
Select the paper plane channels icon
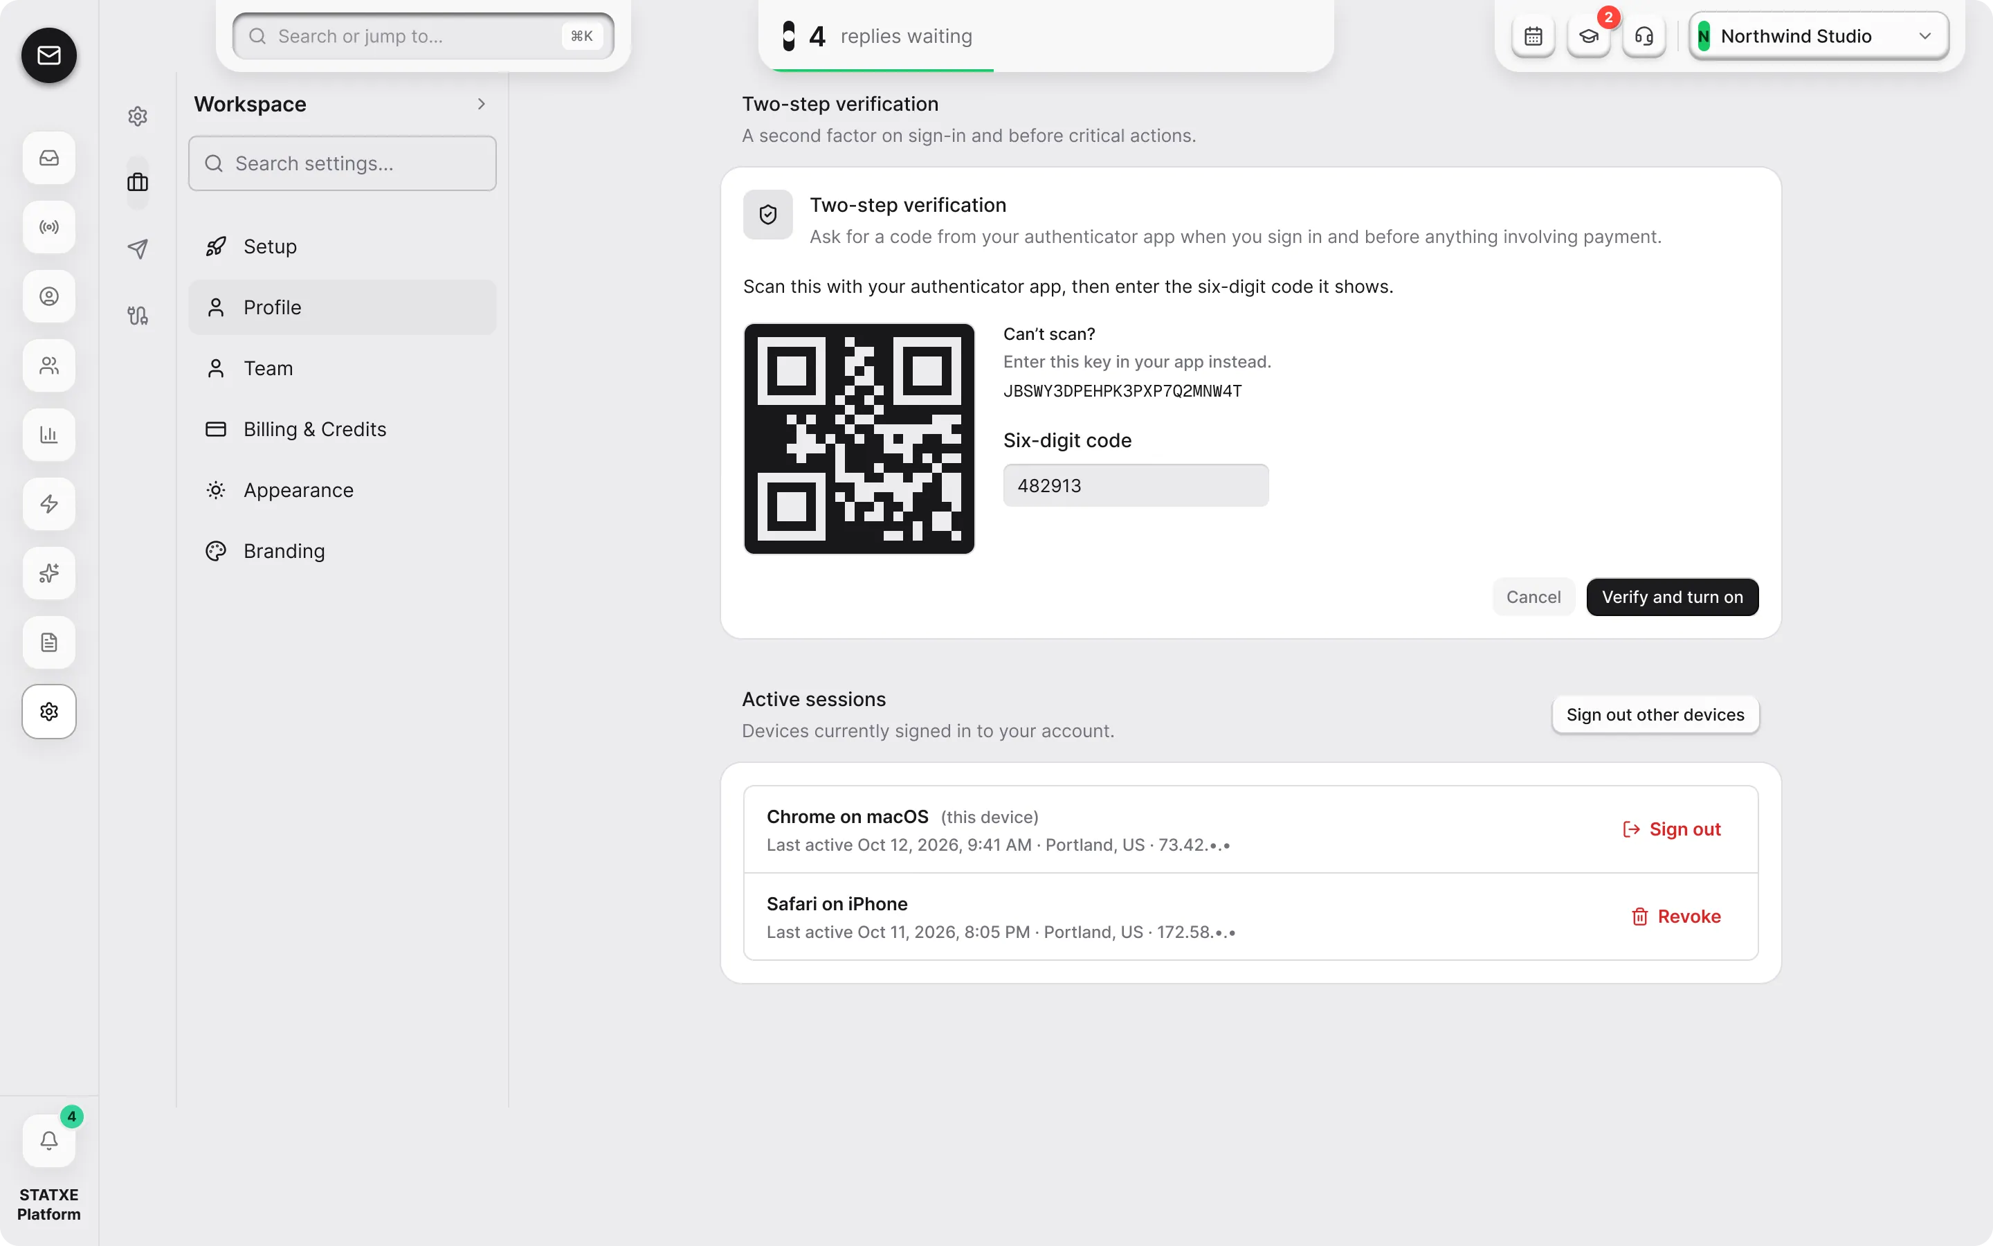tap(138, 249)
